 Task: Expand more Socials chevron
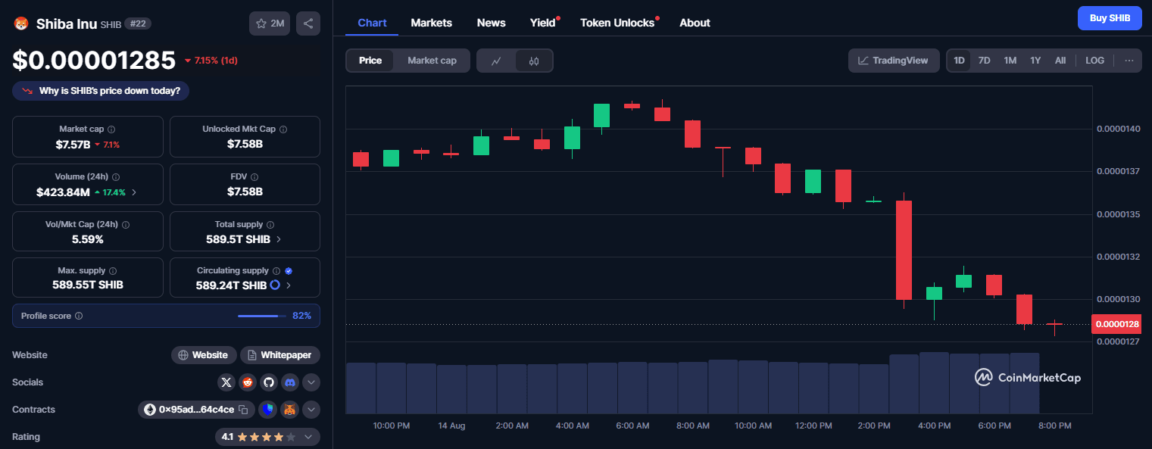coord(311,382)
